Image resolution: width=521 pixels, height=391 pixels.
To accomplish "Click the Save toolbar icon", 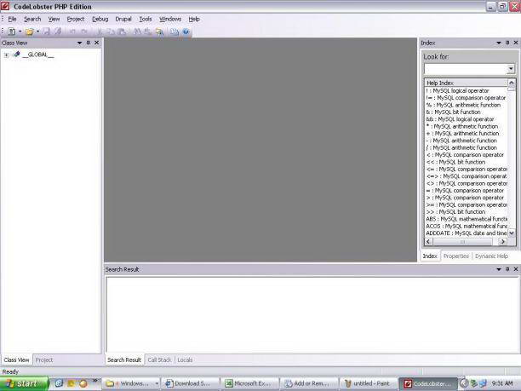I will pos(47,32).
